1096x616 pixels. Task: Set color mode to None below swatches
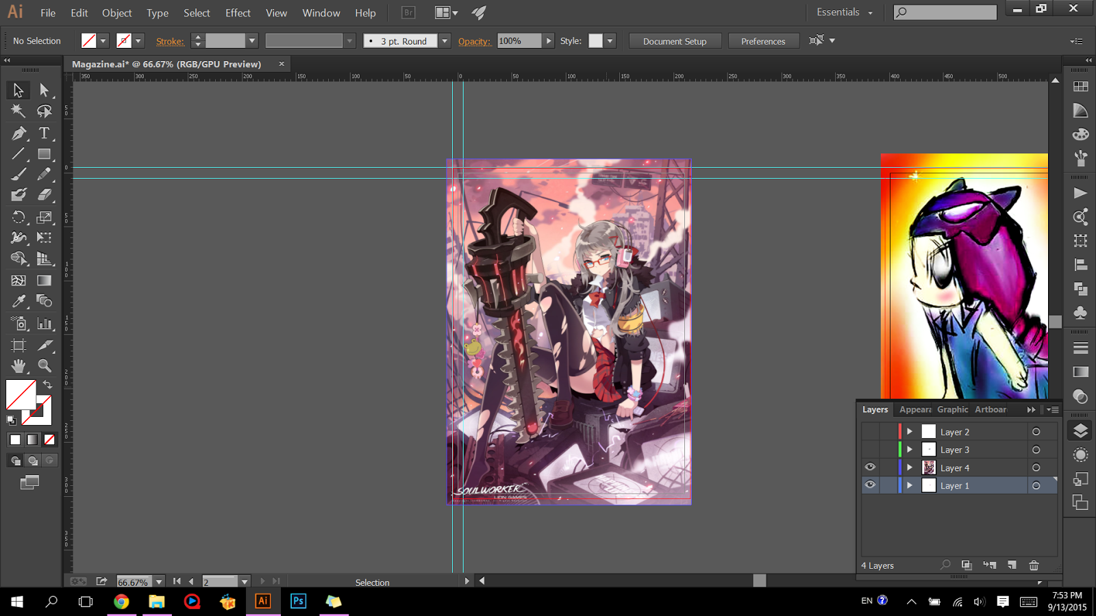click(x=49, y=440)
